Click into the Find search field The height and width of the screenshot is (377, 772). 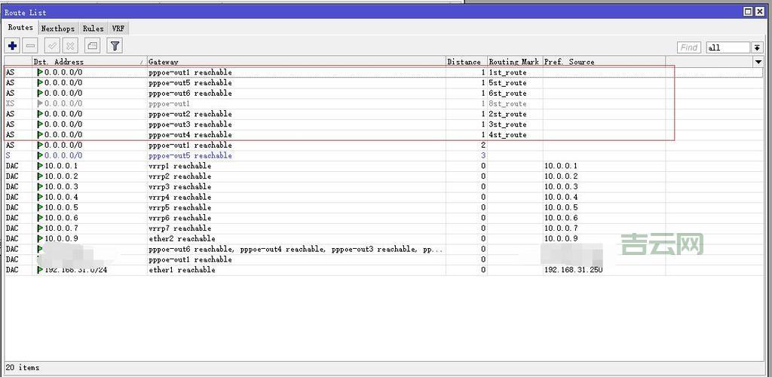click(689, 48)
